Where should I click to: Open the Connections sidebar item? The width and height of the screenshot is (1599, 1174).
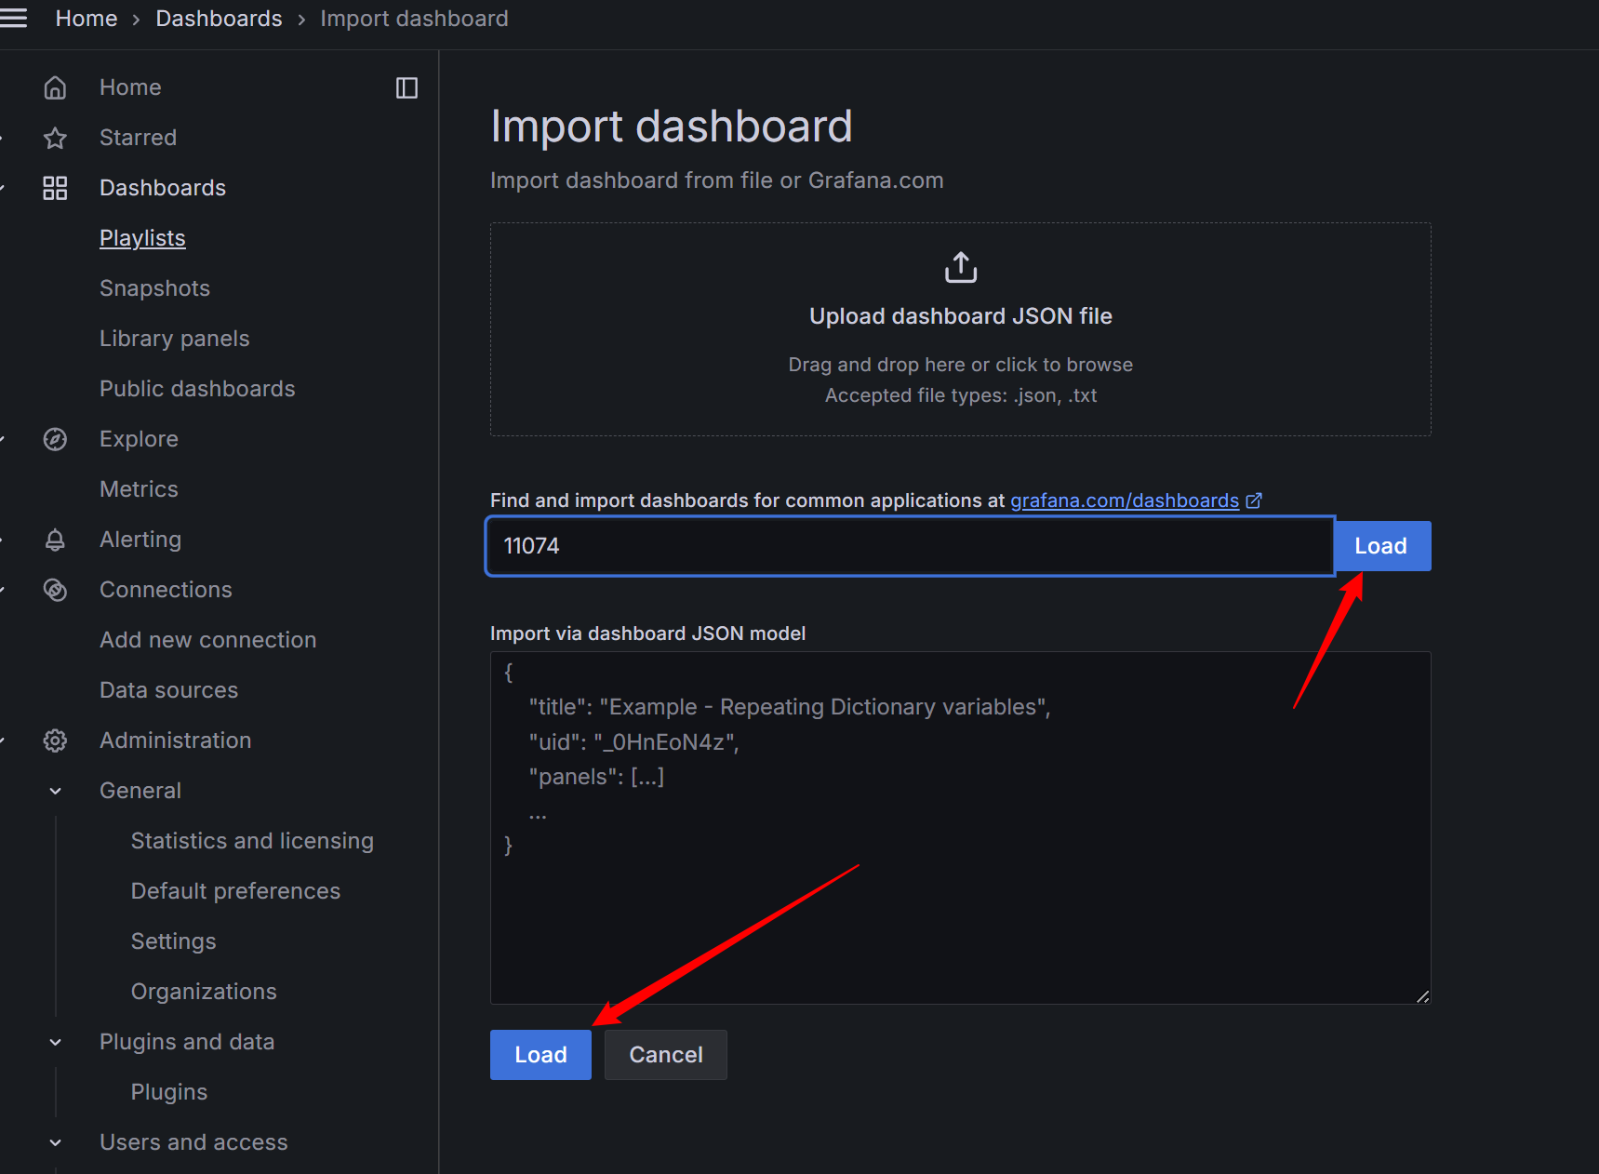166,590
